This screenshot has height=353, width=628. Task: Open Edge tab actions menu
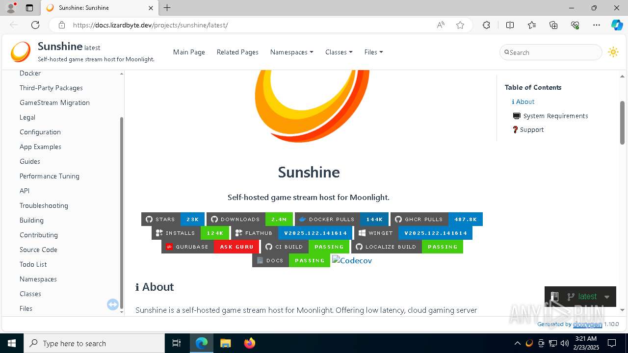(29, 8)
